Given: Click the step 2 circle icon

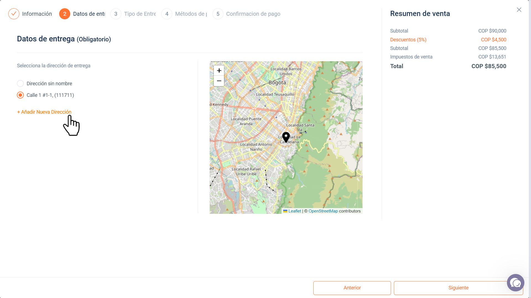Looking at the screenshot, I should [65, 14].
